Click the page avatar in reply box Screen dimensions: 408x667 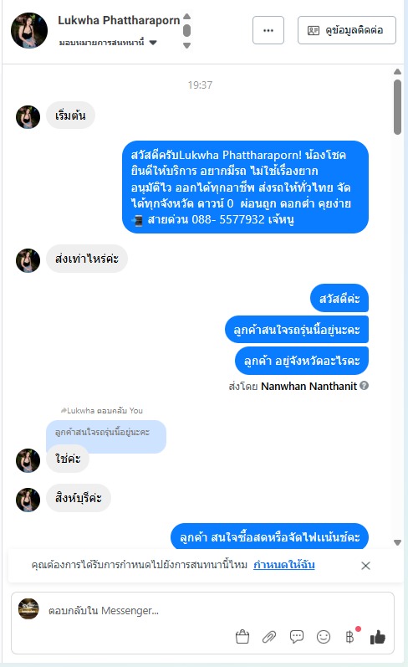coord(28,608)
